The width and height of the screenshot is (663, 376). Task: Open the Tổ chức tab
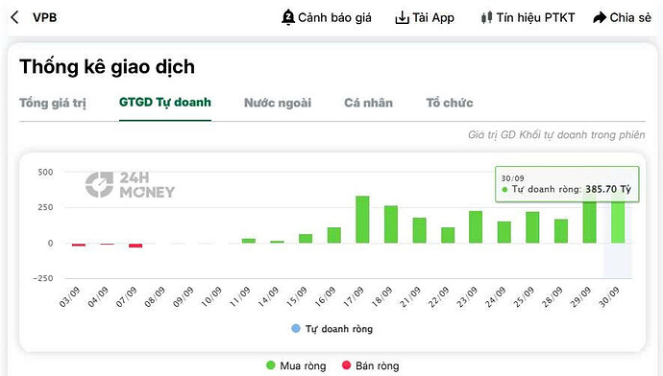(450, 103)
